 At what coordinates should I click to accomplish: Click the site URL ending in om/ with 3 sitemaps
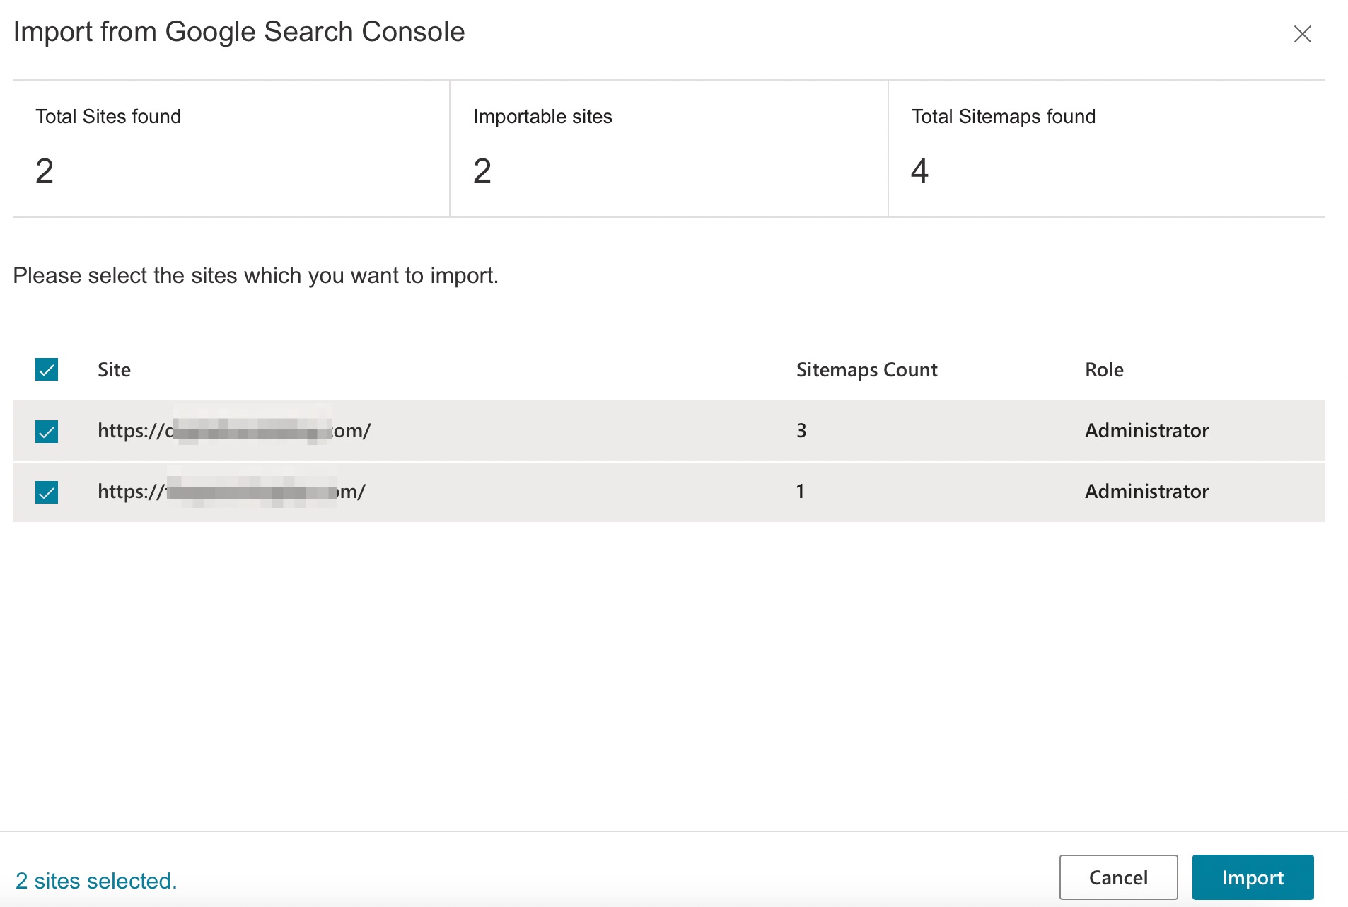(234, 430)
